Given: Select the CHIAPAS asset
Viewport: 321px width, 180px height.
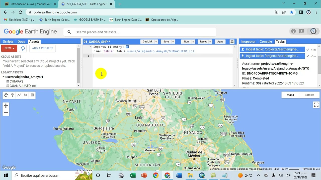Looking at the screenshot, I should tap(16, 81).
